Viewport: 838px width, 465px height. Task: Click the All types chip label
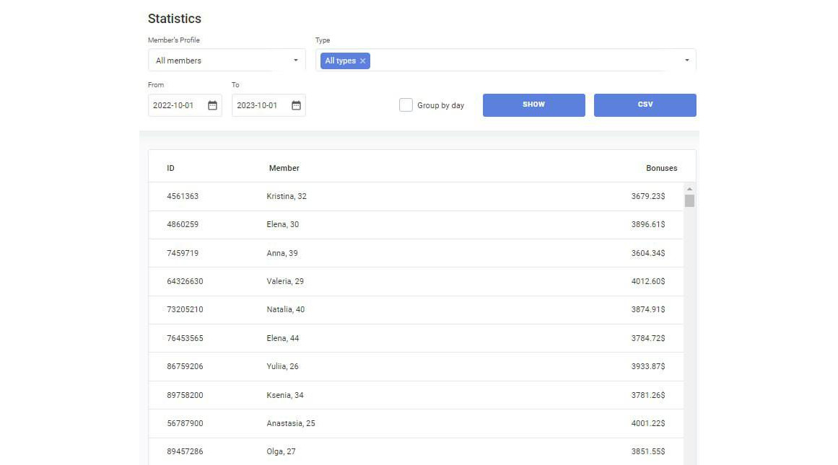click(x=340, y=61)
